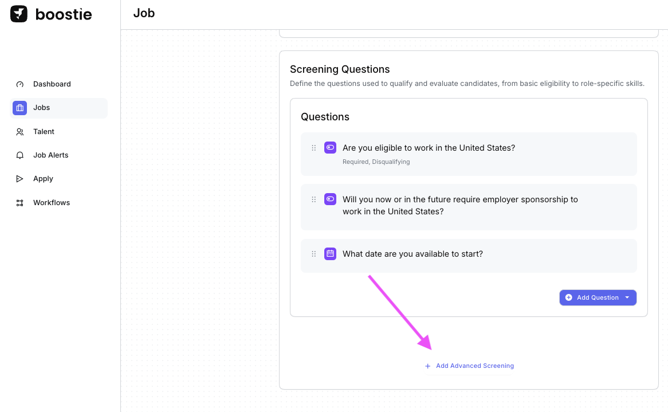Select the eligible to work question text
The image size is (668, 412).
[429, 148]
